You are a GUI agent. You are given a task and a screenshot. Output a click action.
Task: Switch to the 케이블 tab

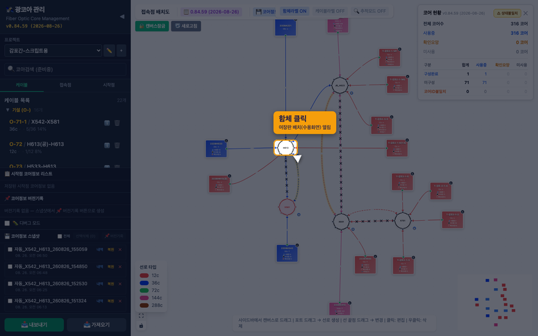(x=22, y=85)
